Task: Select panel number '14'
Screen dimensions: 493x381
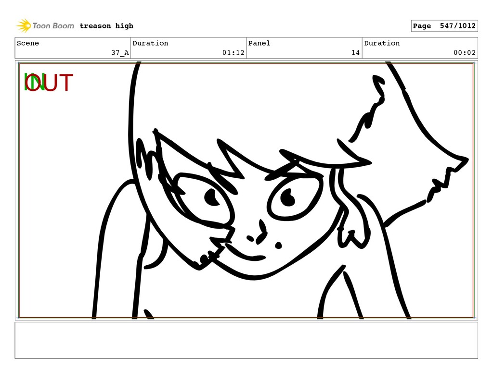Action: [x=356, y=53]
